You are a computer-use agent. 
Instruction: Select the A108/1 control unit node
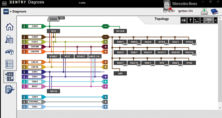click(x=53, y=57)
